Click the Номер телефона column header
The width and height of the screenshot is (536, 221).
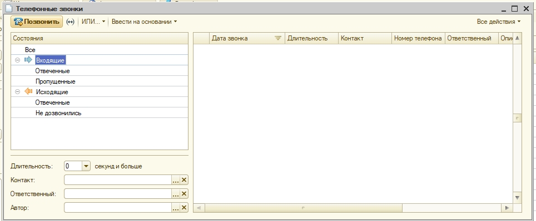coord(419,38)
